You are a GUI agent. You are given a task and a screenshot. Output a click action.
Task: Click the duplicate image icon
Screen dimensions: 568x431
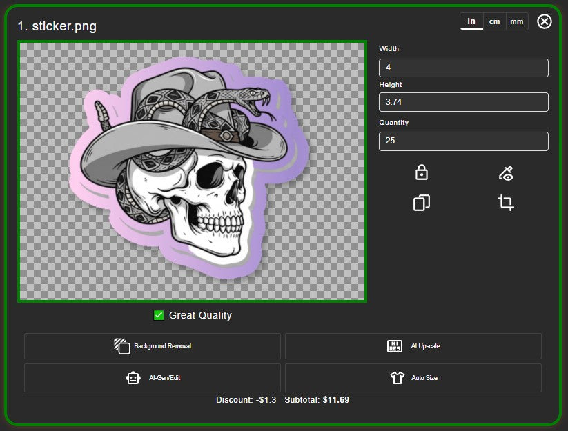[x=422, y=203]
